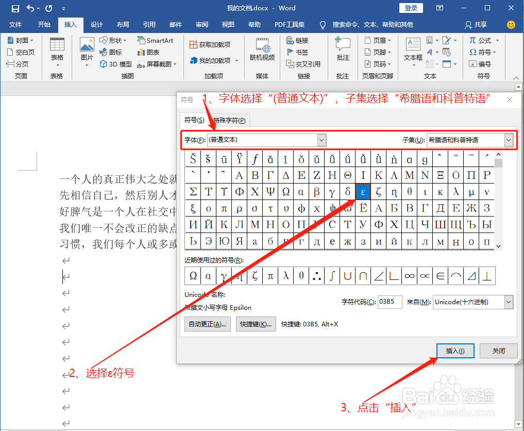Select the Δ symbol in the grid

click(x=286, y=175)
